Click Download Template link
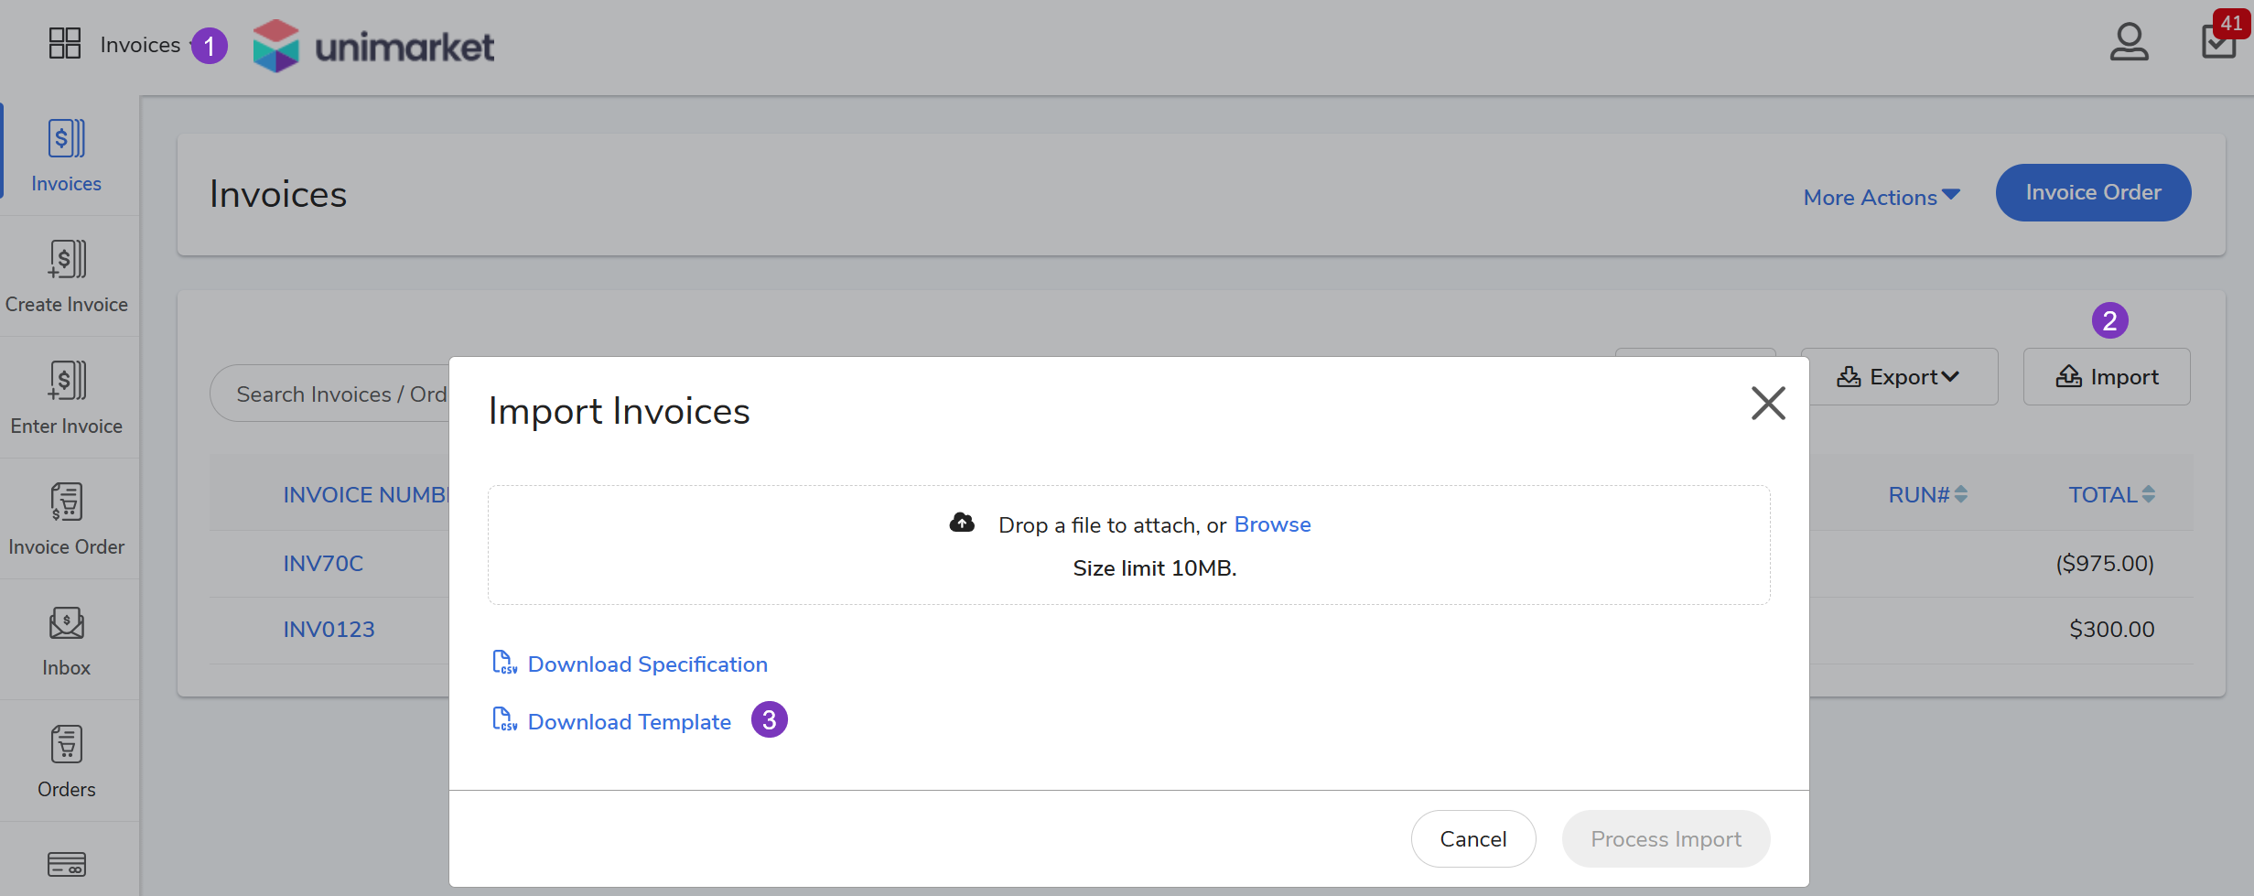The height and width of the screenshot is (896, 2254). pos(629,722)
